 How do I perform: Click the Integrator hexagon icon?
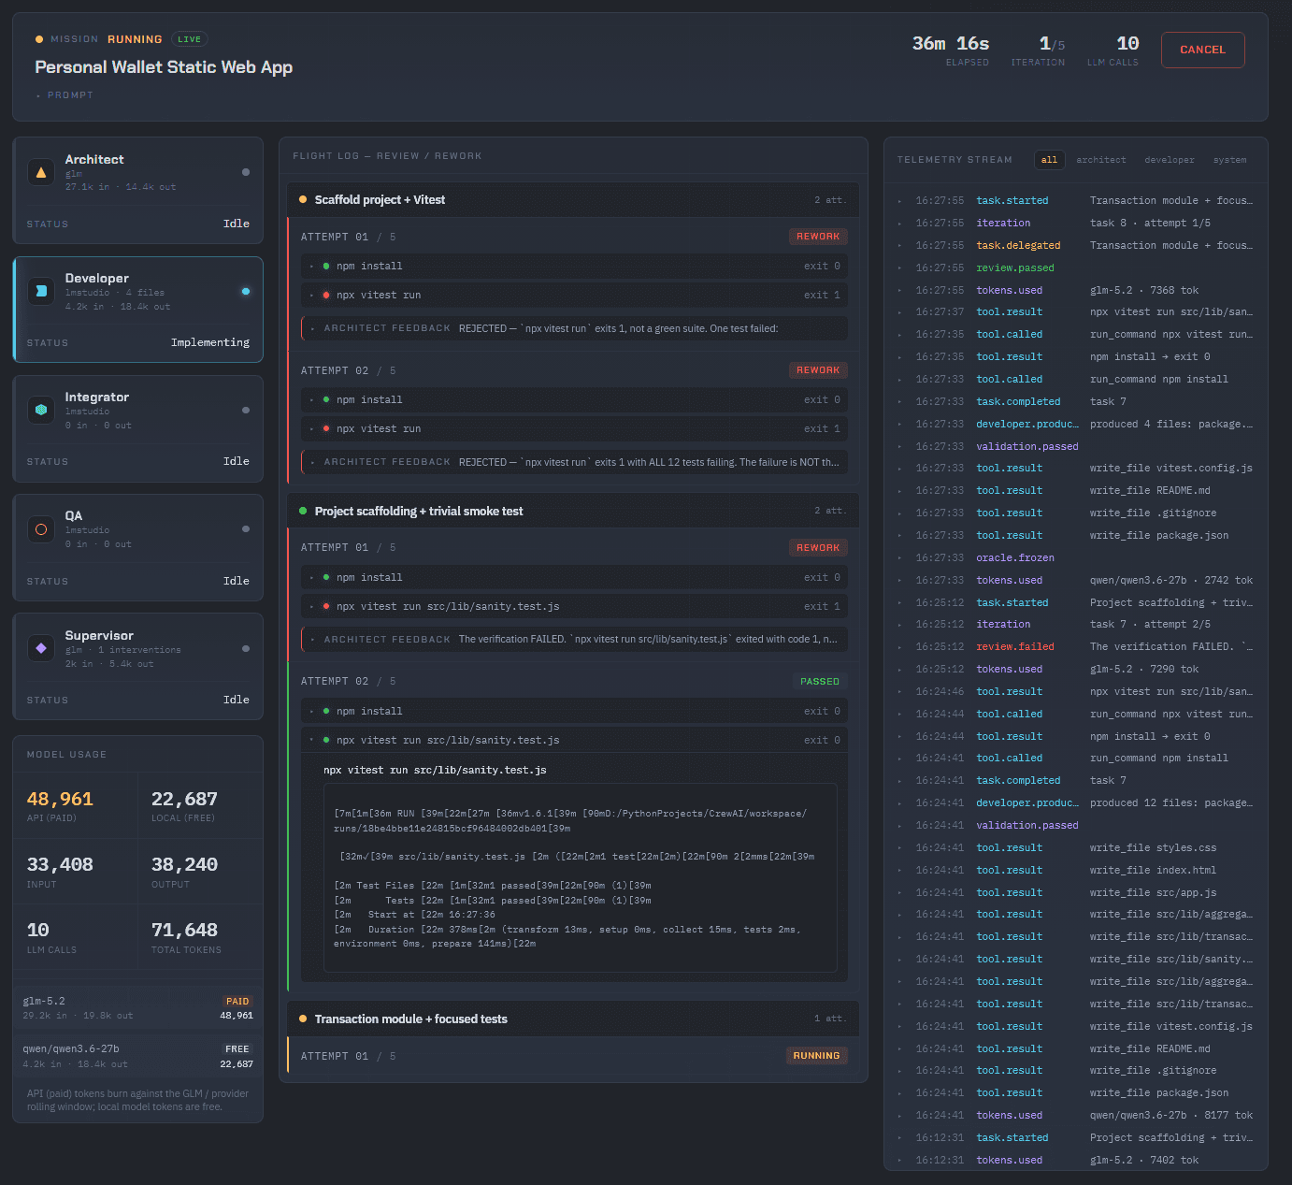41,410
